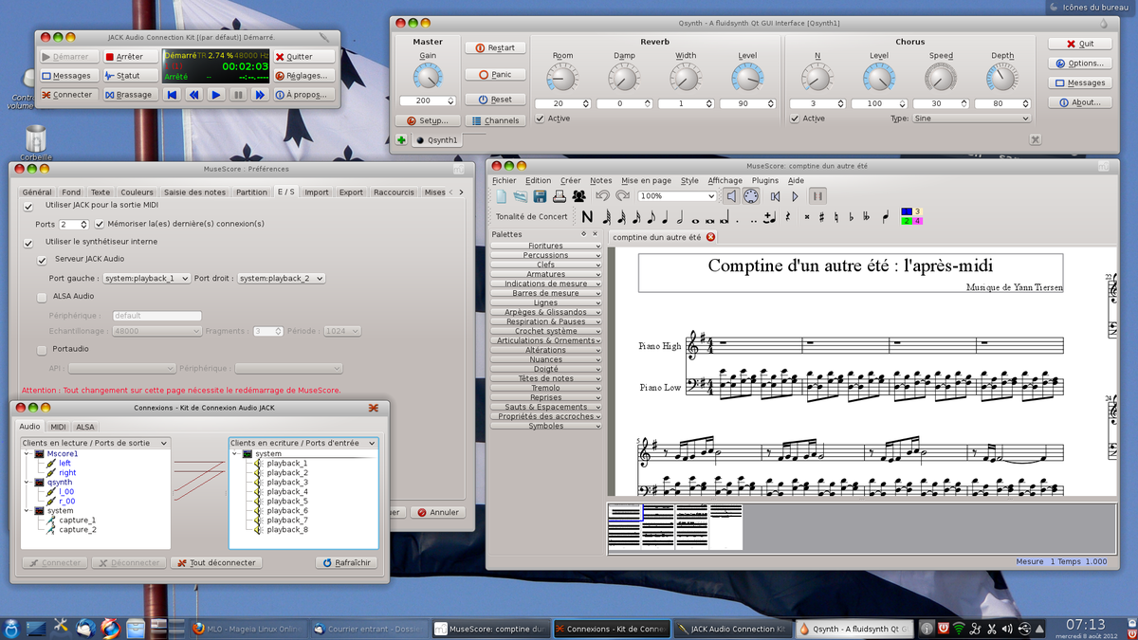
Task: Click the JACK transport rewind-to-start button
Action: (172, 95)
